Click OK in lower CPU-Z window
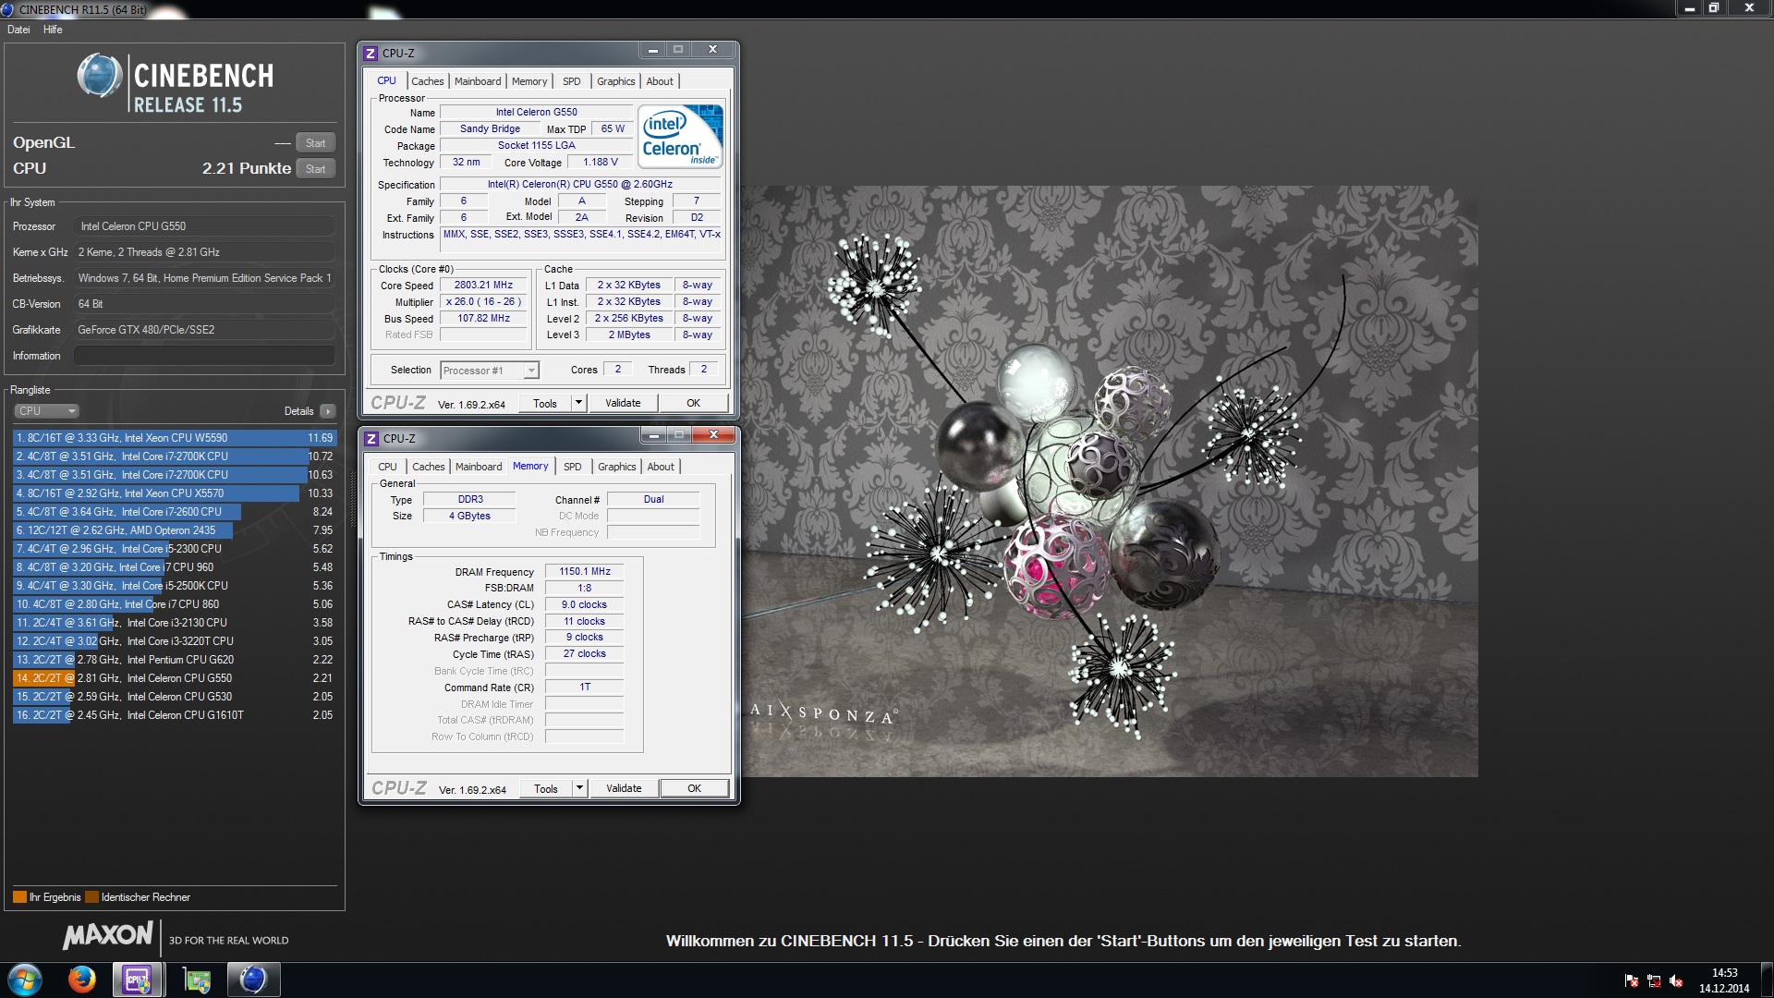This screenshot has height=998, width=1774. pyautogui.click(x=695, y=788)
